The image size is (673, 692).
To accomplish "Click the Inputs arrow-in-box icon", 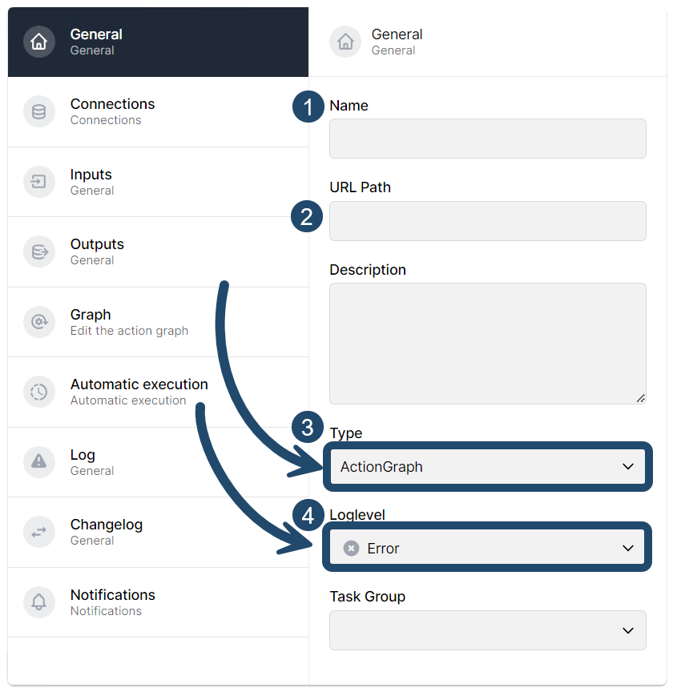I will [x=39, y=181].
